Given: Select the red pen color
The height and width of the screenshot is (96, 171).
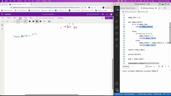Looking at the screenshot, I should pos(40,21).
